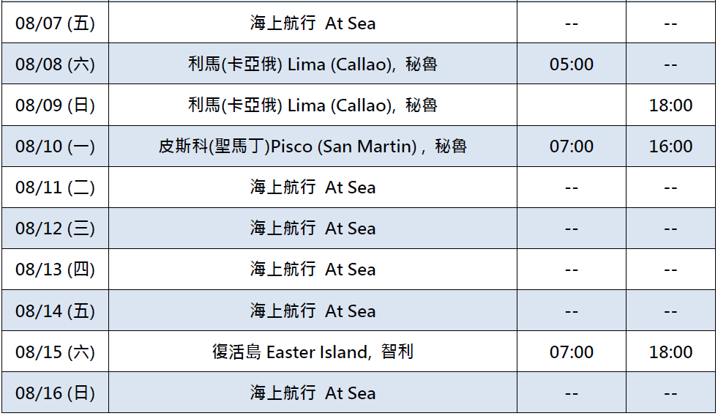This screenshot has height=416, width=718.
Task: Click the 08/07 (五) date cell
Action: pos(55,23)
